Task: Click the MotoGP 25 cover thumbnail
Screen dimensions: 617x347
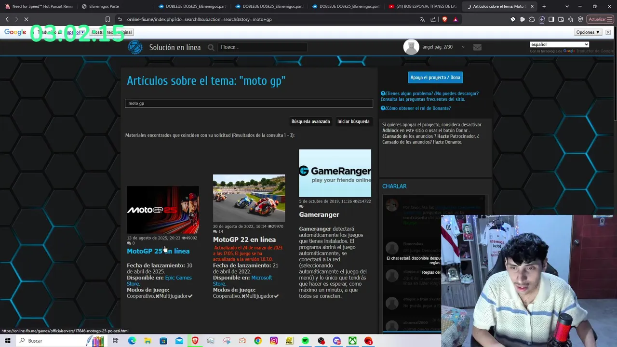Action: 163,210
